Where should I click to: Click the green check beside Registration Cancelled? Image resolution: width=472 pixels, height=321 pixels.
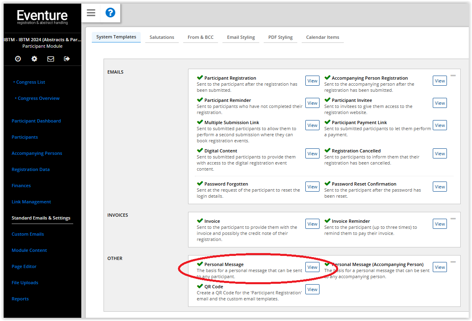(x=328, y=150)
